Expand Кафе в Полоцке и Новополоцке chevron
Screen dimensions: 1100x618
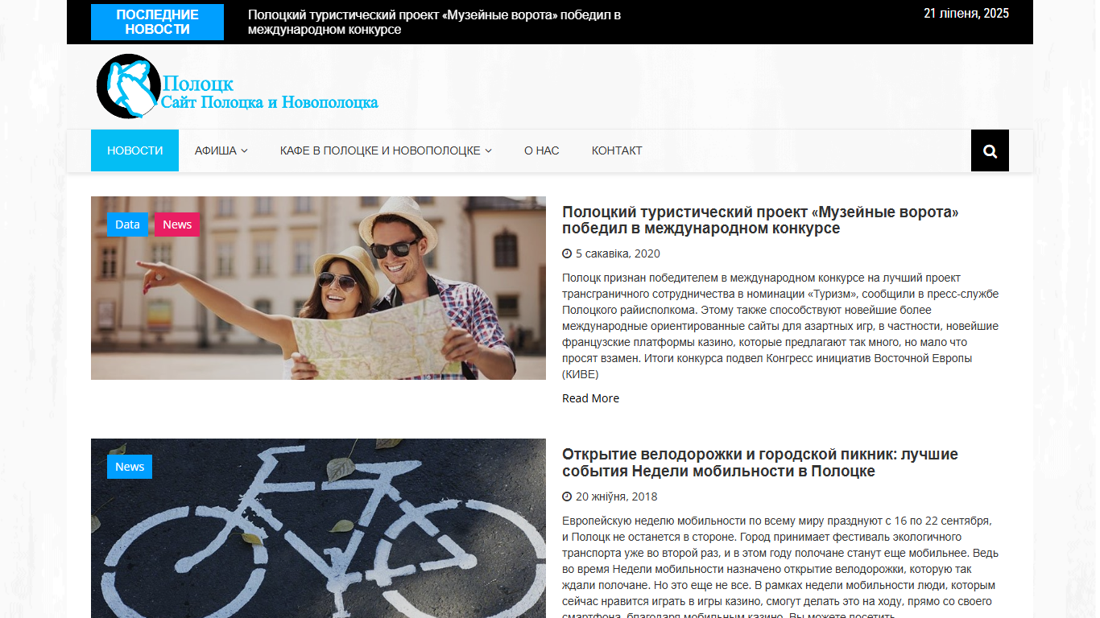click(488, 150)
